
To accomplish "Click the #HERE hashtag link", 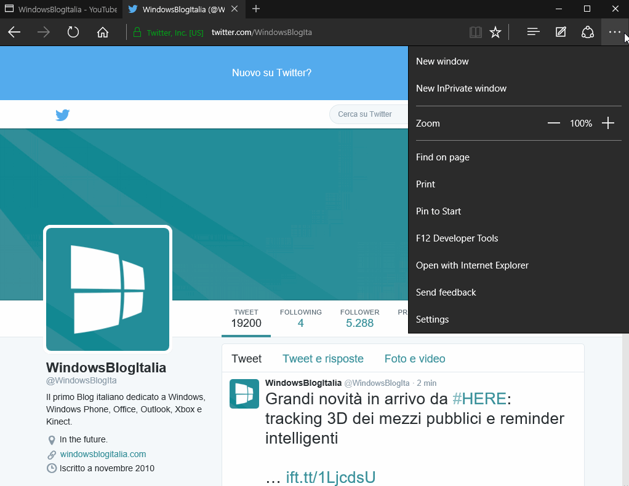I will pos(479,399).
